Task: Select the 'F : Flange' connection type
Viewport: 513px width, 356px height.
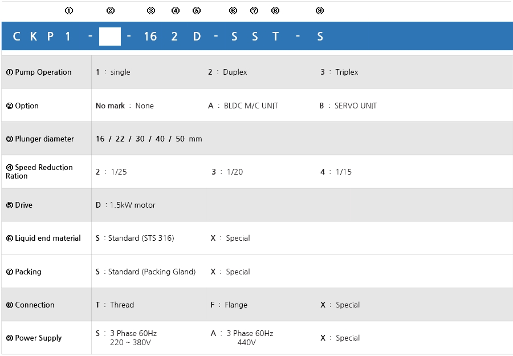Action: [229, 305]
